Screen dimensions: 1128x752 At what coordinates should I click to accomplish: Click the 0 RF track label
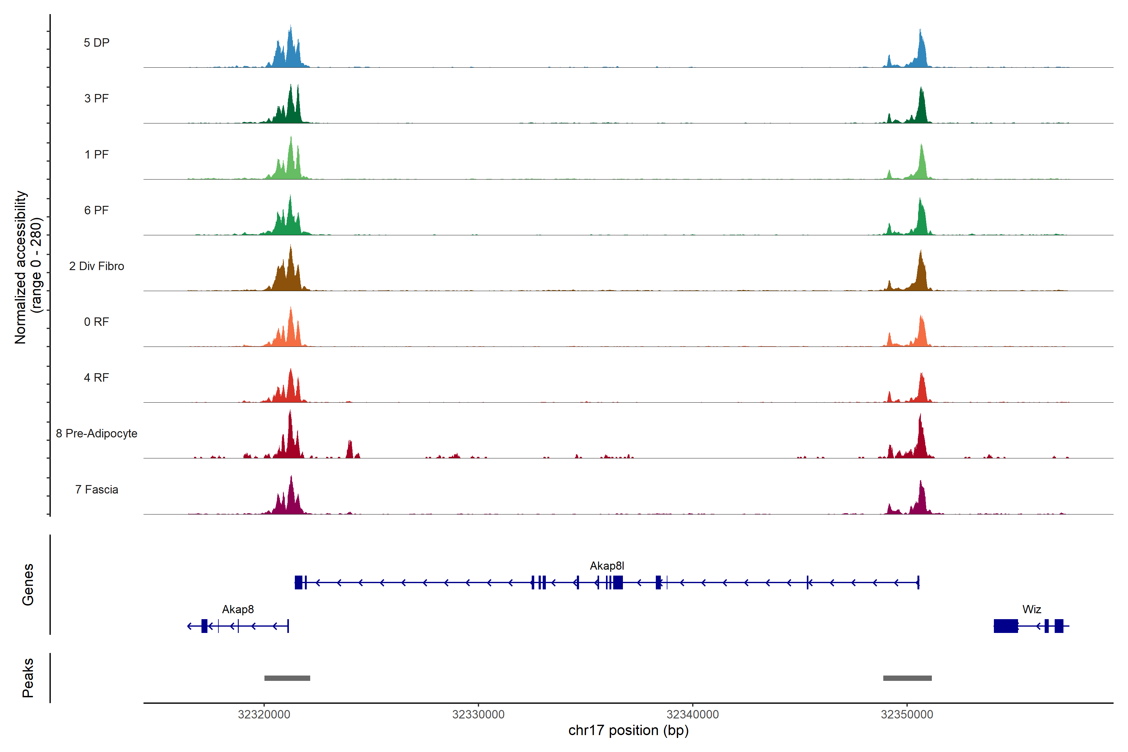tap(97, 322)
